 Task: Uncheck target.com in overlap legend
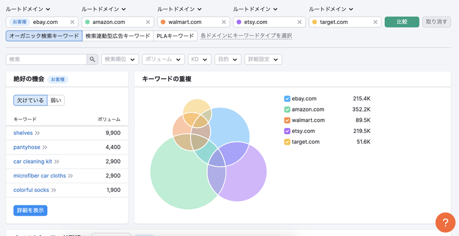(287, 142)
